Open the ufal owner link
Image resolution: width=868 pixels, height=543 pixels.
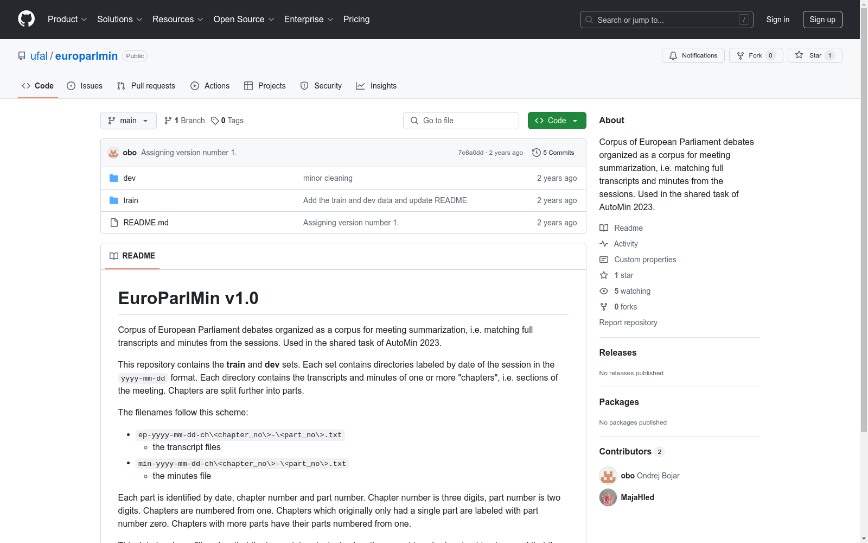pyautogui.click(x=39, y=56)
